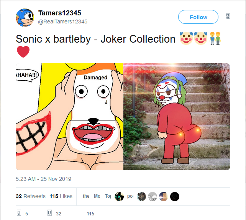
Task: Click the reply icon with 5 replies
Action: click(x=19, y=213)
